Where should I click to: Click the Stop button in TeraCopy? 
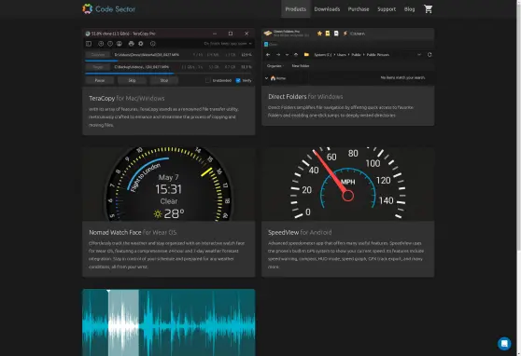click(x=164, y=80)
